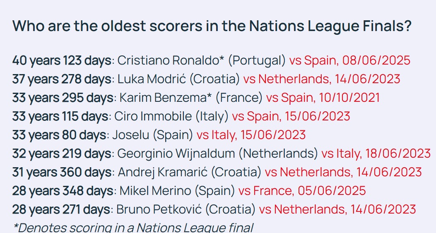Click Ciro Immobile (Italy) text
436x233 pixels.
click(171, 116)
